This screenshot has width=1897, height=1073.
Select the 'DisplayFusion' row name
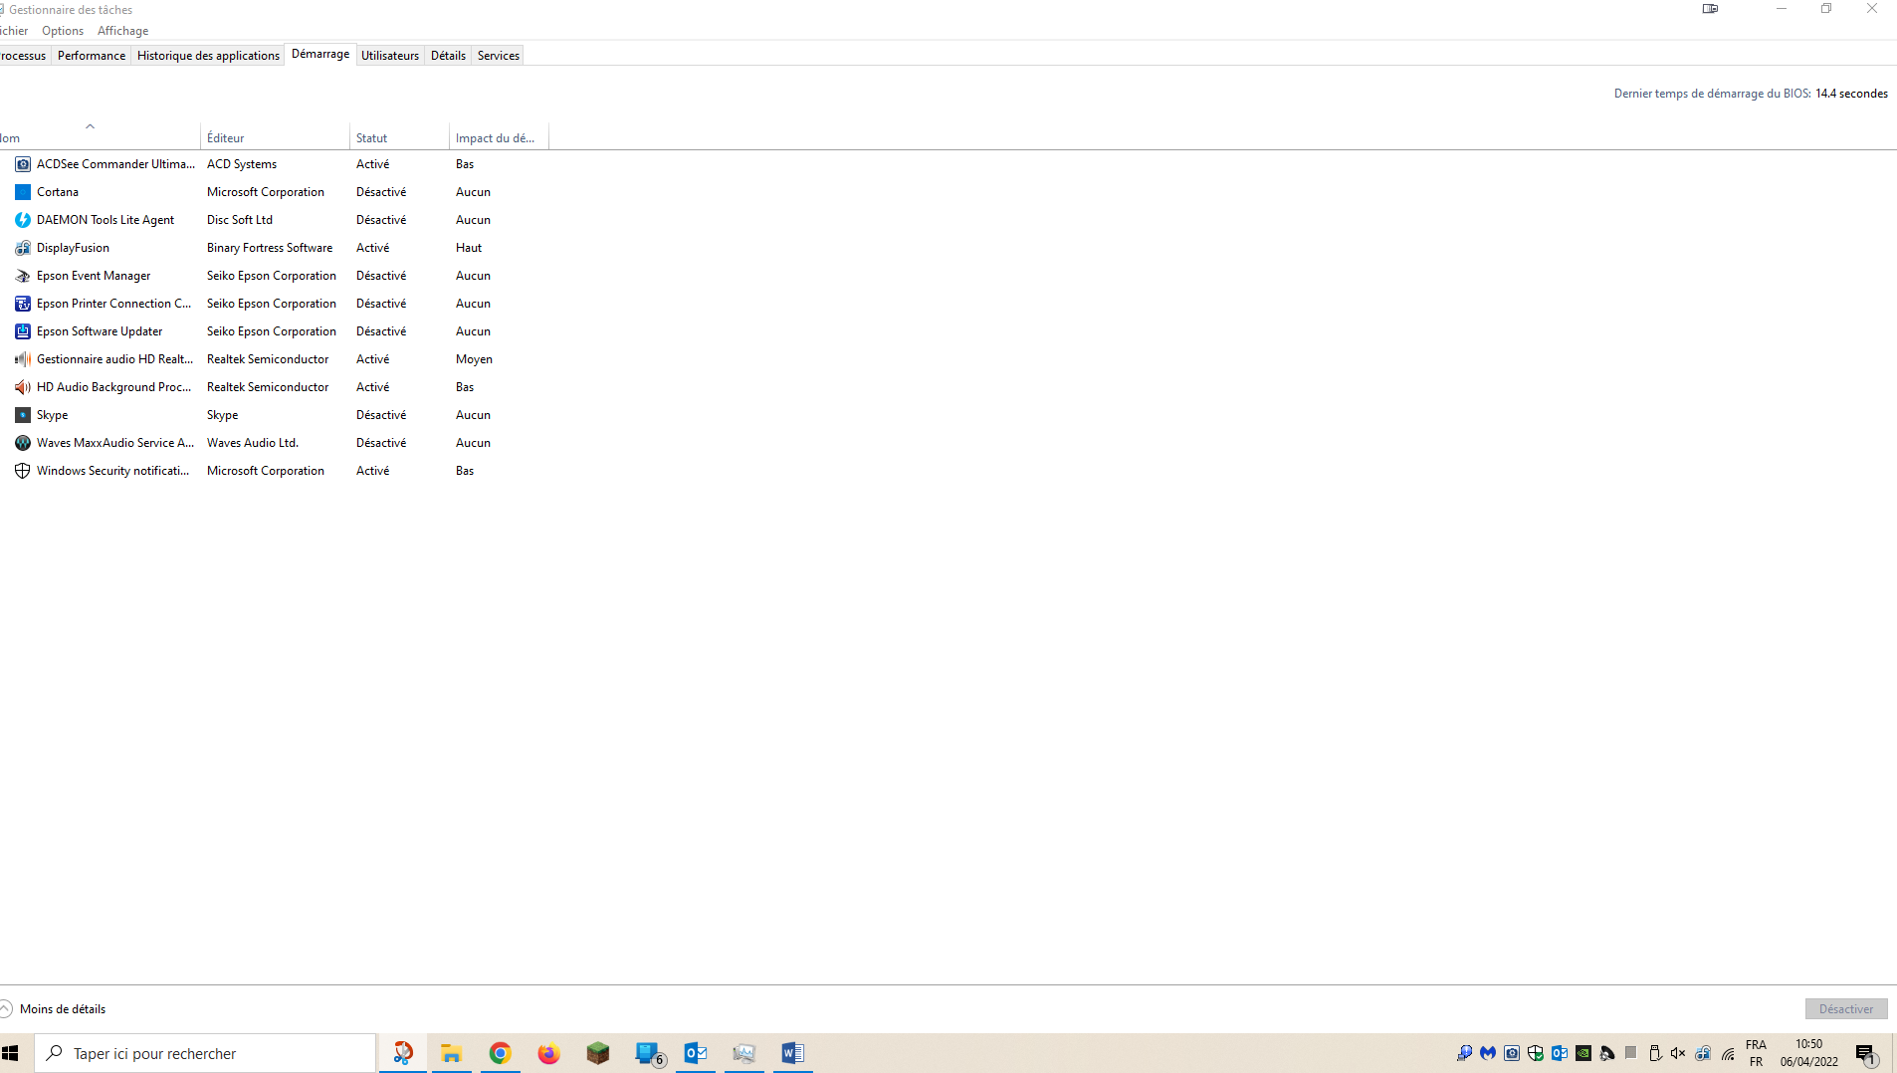click(73, 248)
